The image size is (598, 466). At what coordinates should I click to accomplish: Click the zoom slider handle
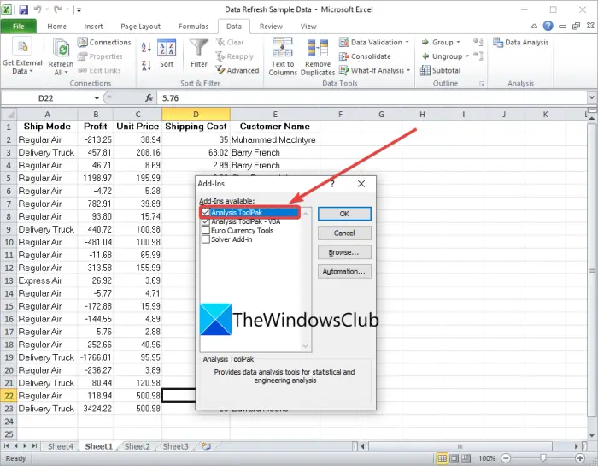tap(543, 458)
